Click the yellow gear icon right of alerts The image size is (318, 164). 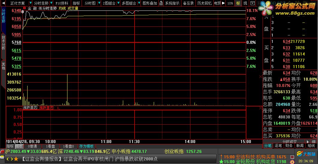click(x=292, y=162)
